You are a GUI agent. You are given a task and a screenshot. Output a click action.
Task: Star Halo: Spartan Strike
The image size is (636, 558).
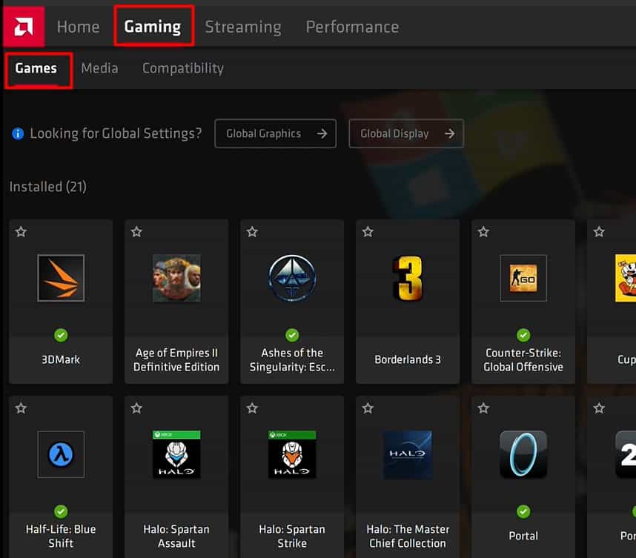pos(252,408)
